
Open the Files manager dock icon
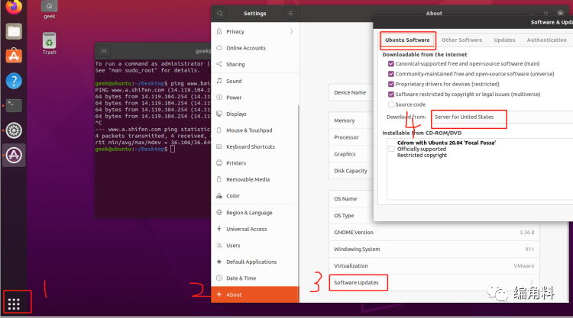coord(14,32)
